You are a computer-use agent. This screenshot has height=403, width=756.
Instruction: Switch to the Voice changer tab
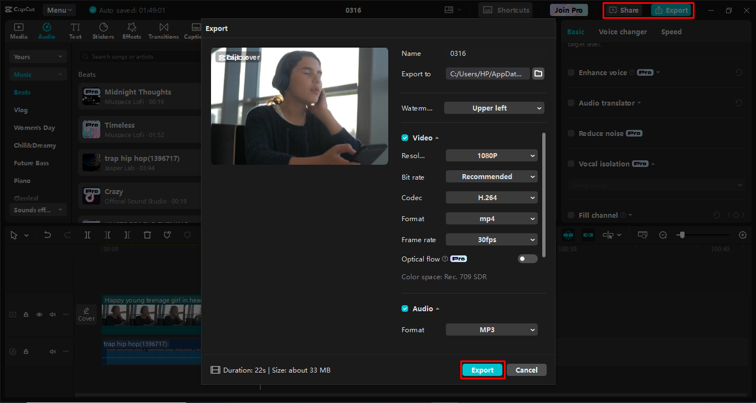point(623,32)
